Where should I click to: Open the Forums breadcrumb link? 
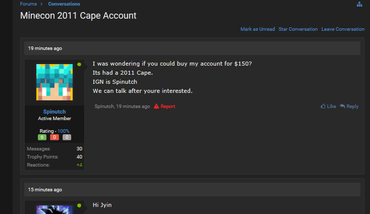point(28,4)
